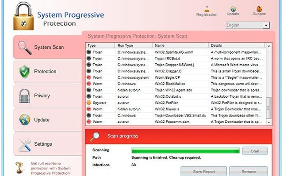Click the magnifier icon in Scan progress header

pyautogui.click(x=95, y=137)
